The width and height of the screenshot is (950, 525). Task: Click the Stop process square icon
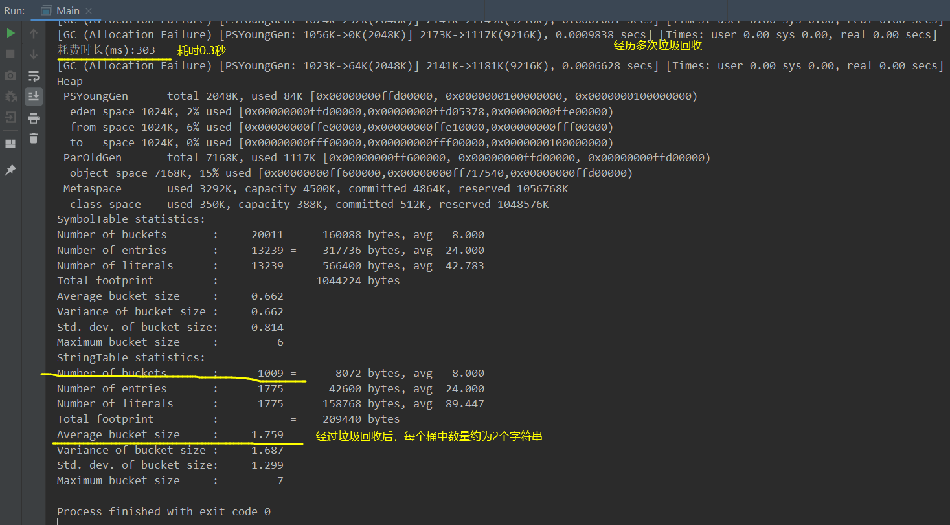(10, 54)
